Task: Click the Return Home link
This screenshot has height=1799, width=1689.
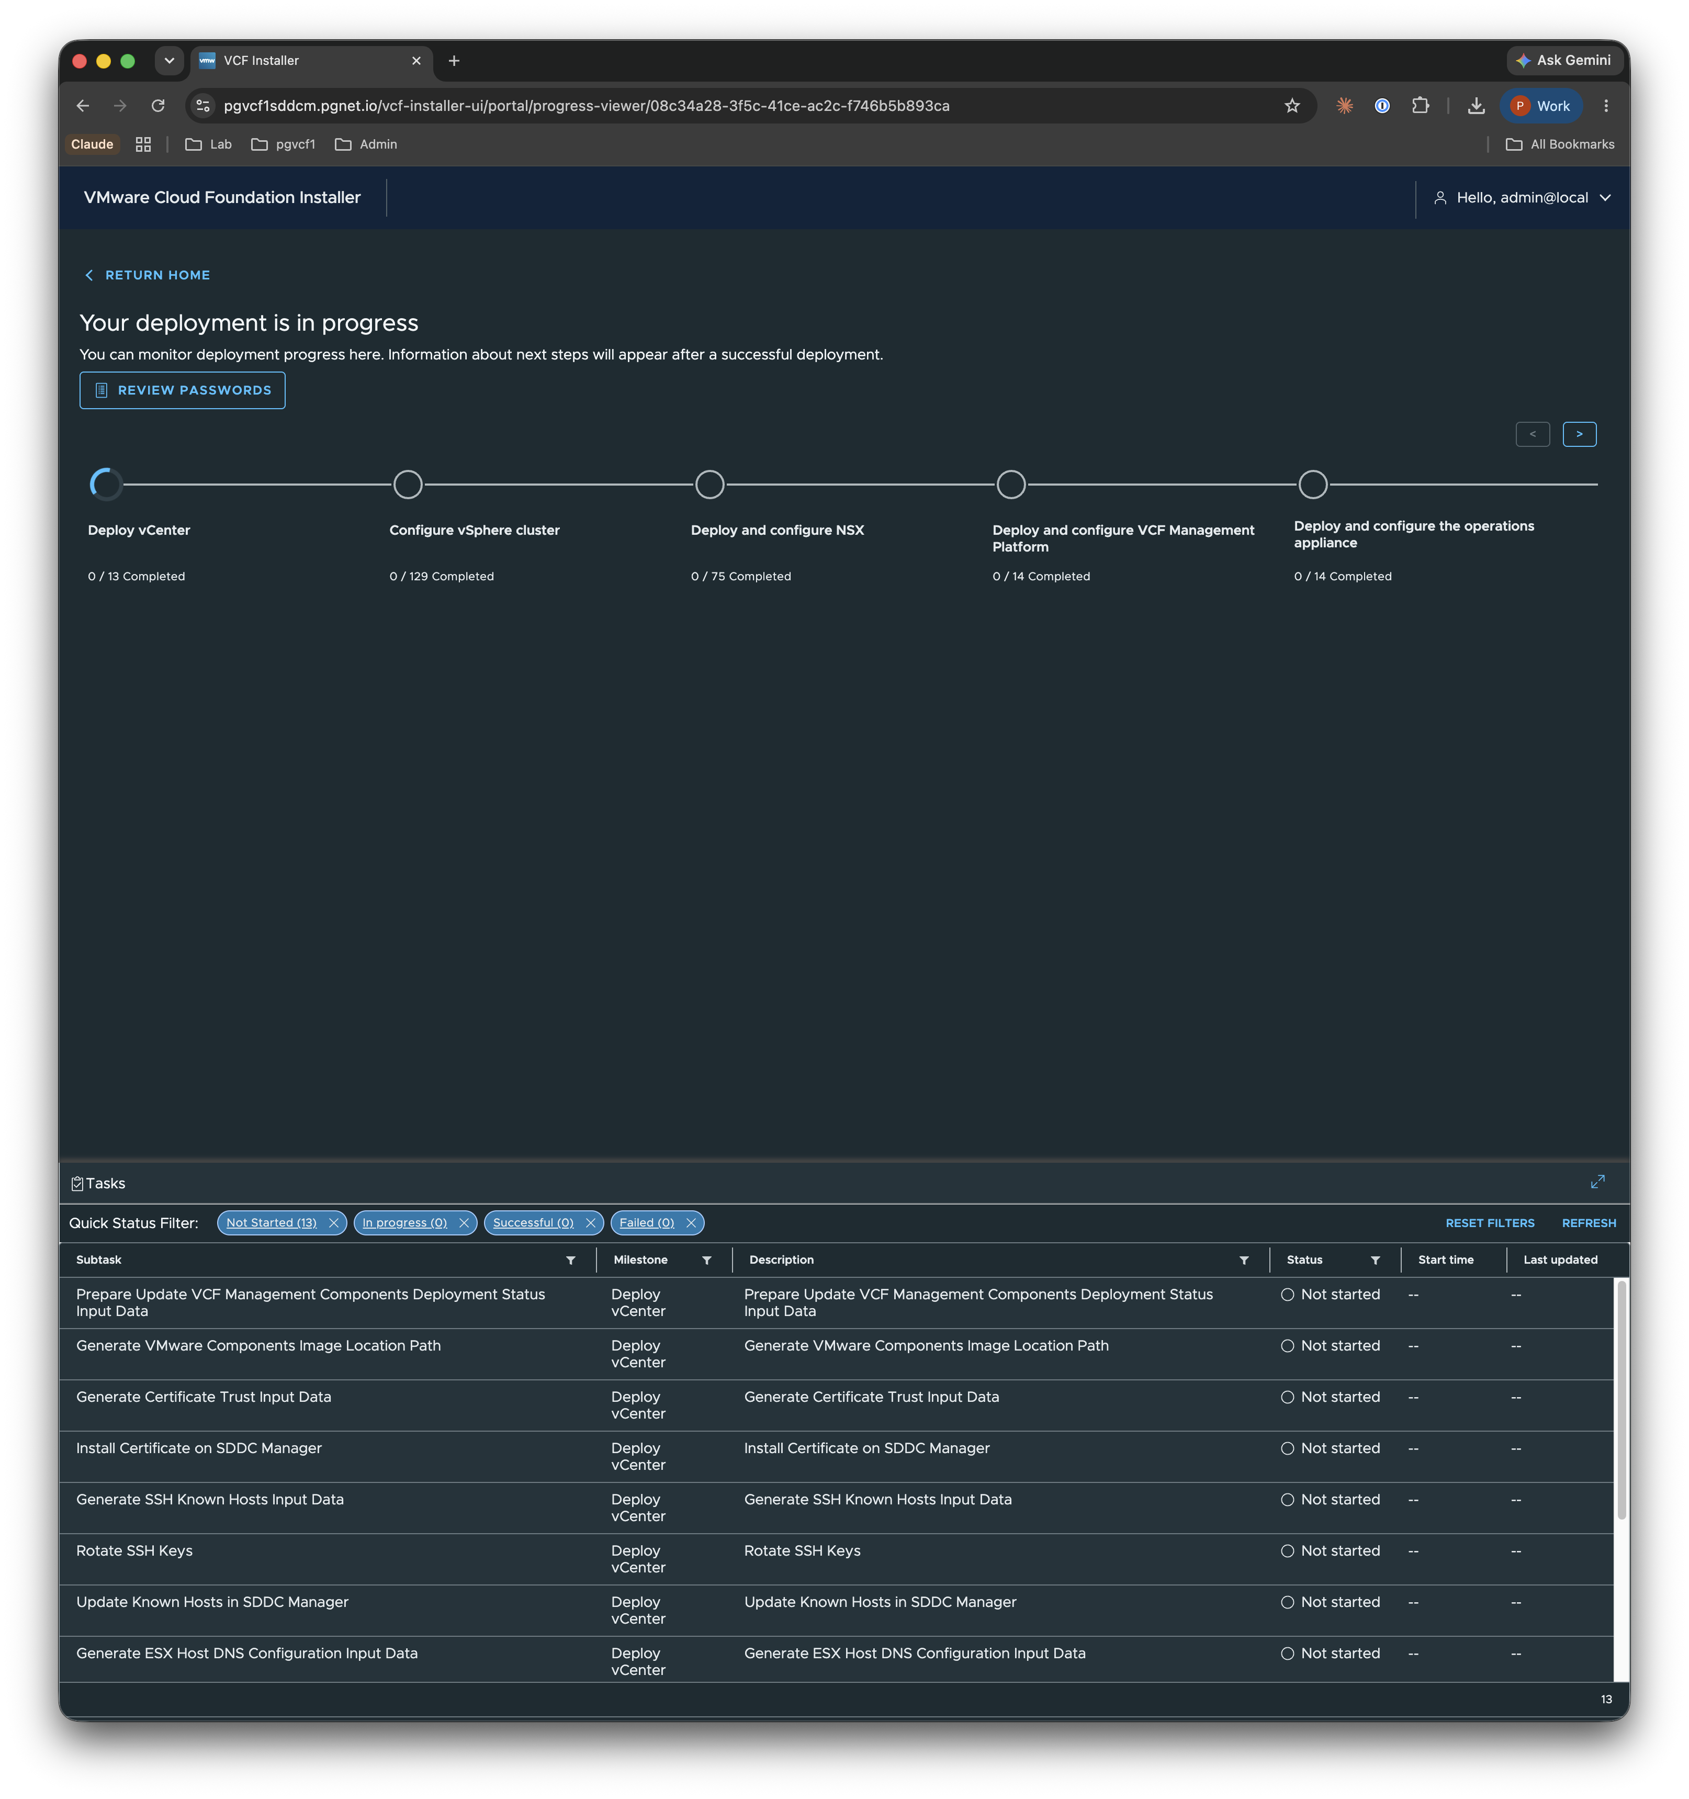Action: pos(148,275)
